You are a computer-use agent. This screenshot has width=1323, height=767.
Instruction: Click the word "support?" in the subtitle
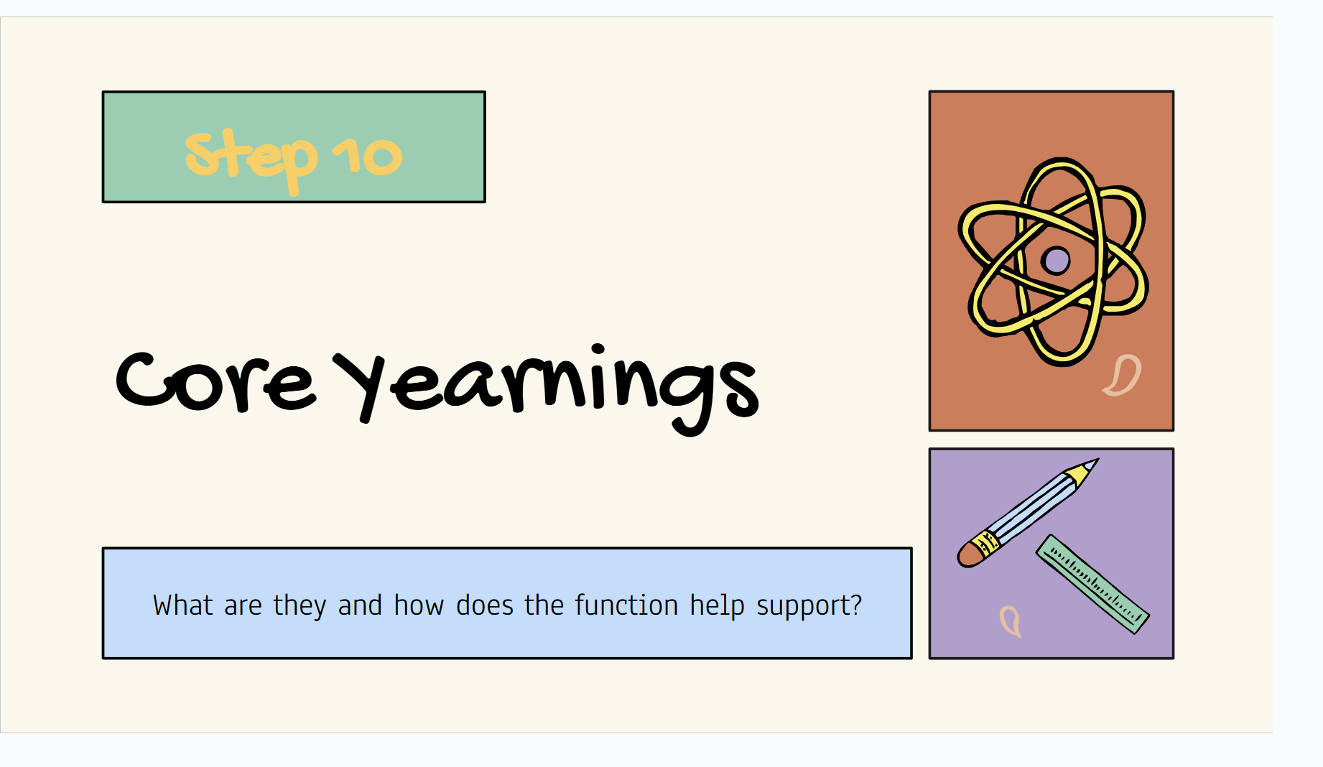[x=809, y=607]
